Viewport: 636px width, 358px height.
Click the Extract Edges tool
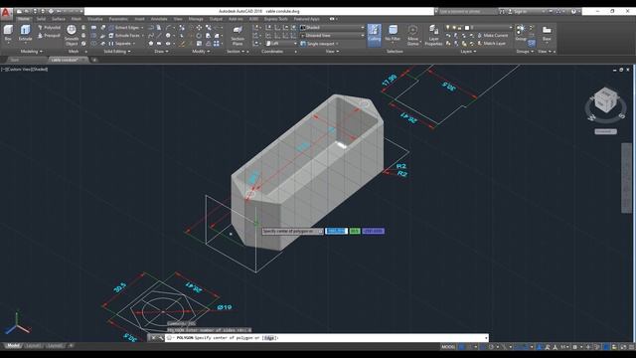126,28
